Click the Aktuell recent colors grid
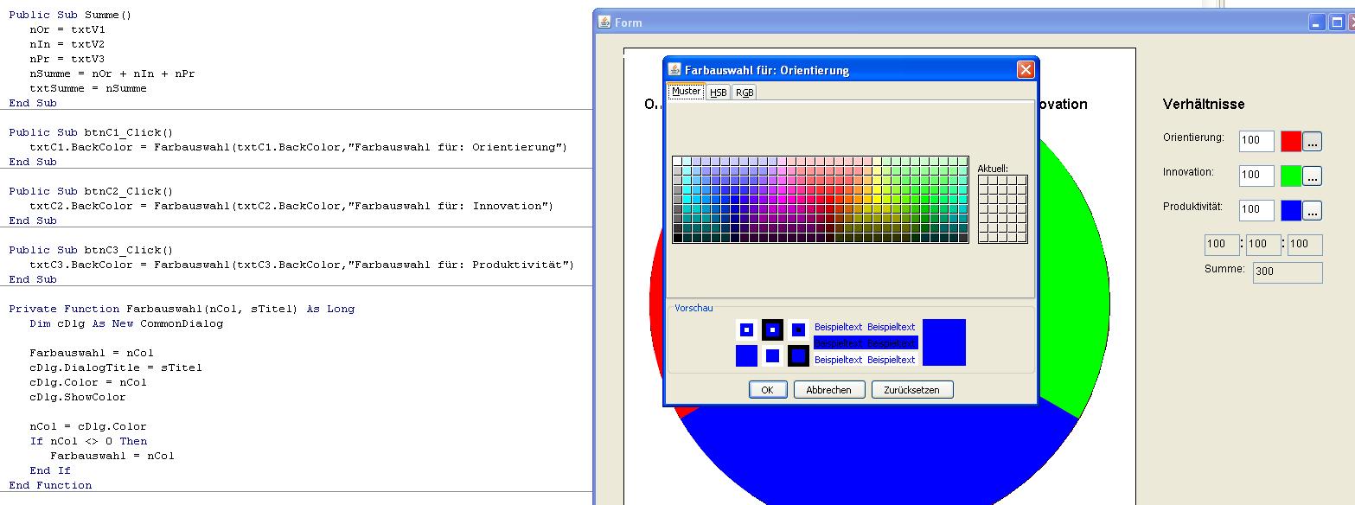 [x=1003, y=209]
